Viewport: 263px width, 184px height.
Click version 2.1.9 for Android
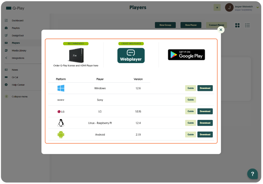pyautogui.click(x=138, y=135)
